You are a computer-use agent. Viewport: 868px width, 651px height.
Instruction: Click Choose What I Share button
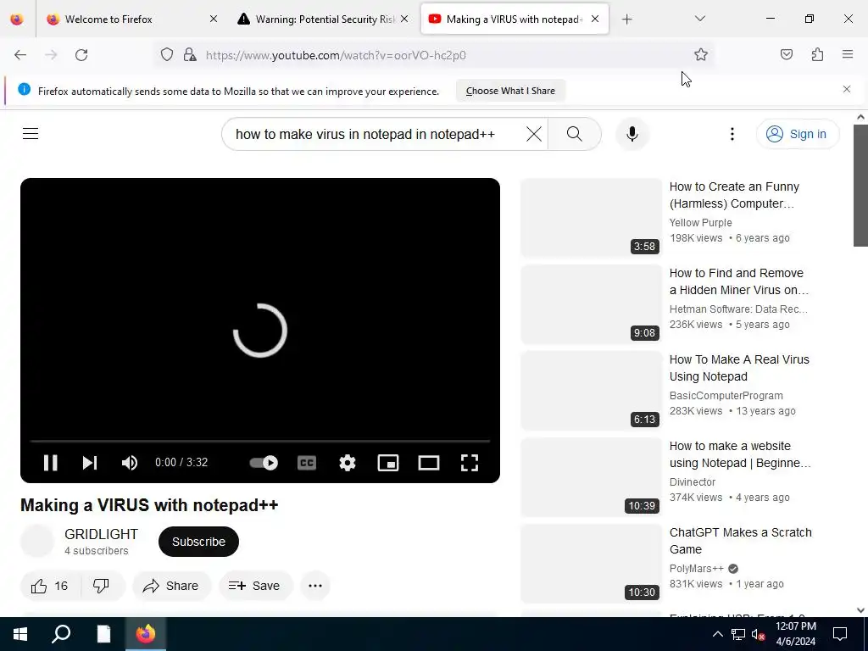[510, 91]
